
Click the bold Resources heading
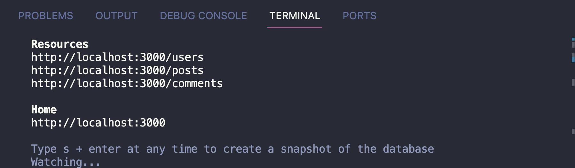[x=59, y=44]
